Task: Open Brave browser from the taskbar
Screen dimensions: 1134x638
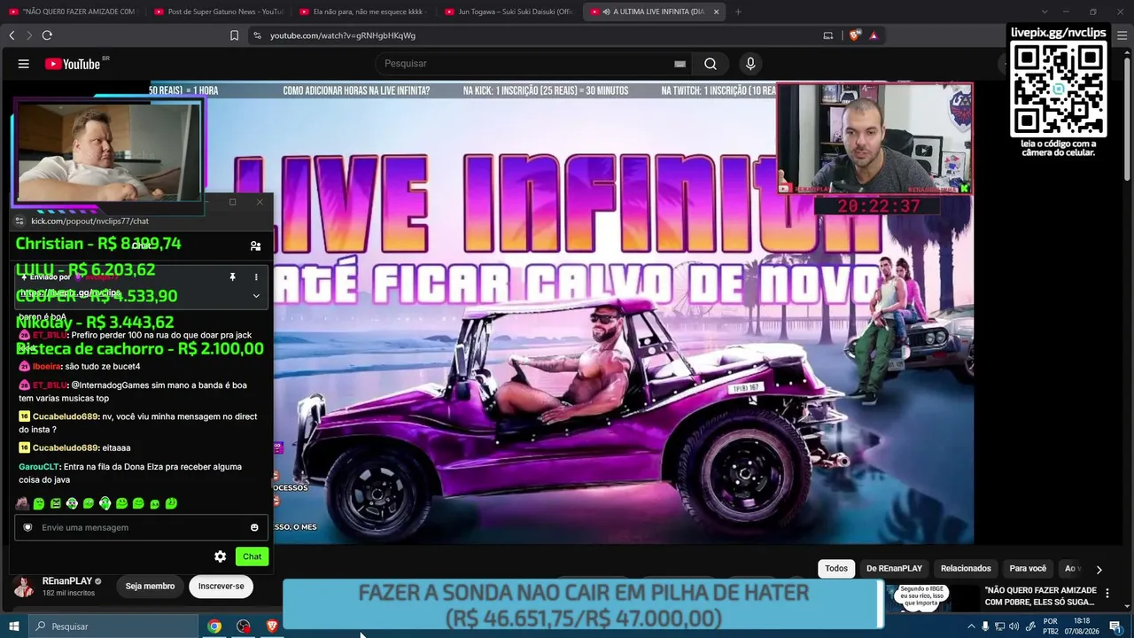Action: (x=272, y=626)
